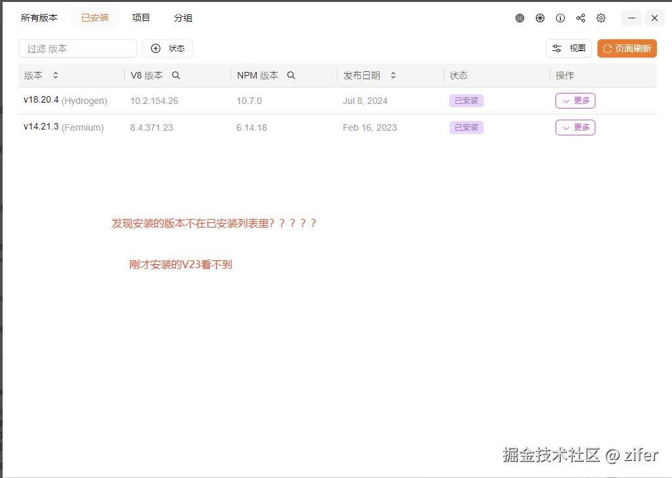
Task: Click the 已安装 badge for v14.21.3
Action: (467, 128)
